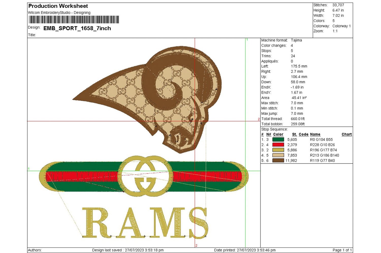Screen dimensions: 381x253
Task: Click the color name "R196 G177 B74"
Action: click(x=323, y=150)
